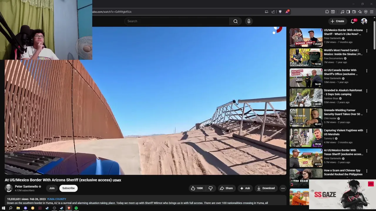This screenshot has width=376, height=211.
Task: Open Discord from the taskbar
Action: point(25,208)
